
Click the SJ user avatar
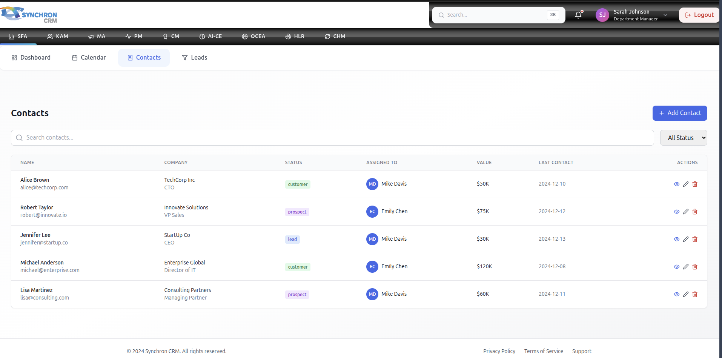coord(602,15)
